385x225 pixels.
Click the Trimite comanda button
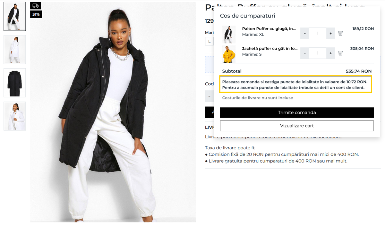pos(297,112)
